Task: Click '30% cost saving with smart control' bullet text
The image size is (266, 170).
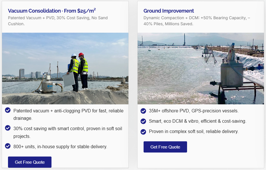Action: click(x=68, y=132)
